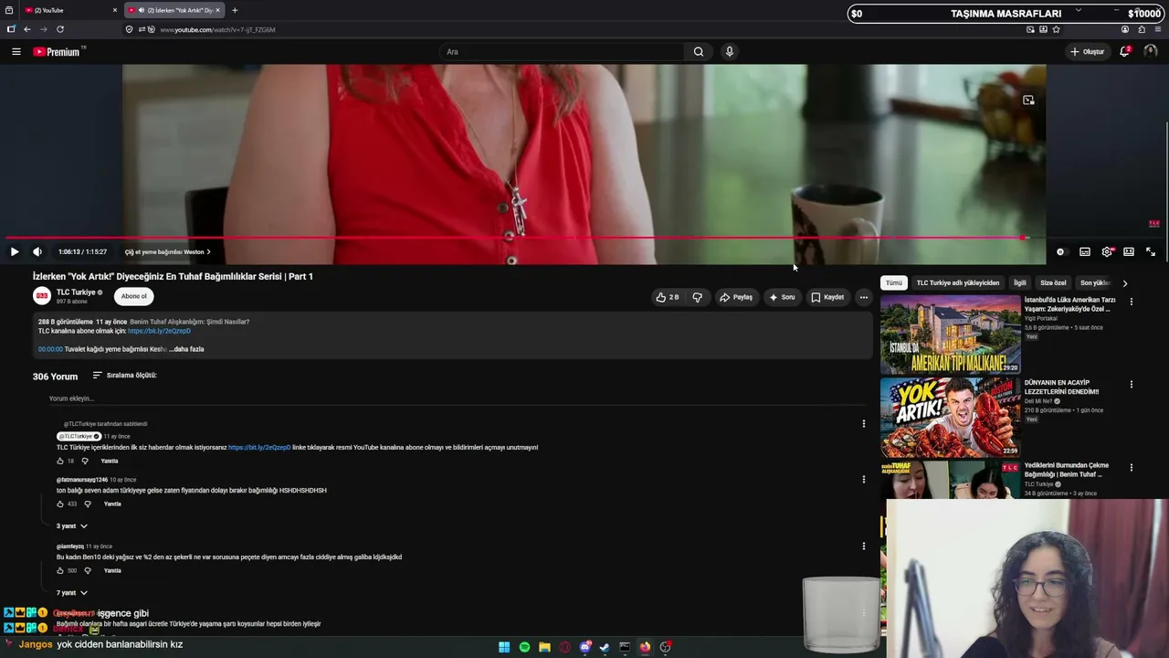Click the 'Yorum ekleyin' comment box

pyautogui.click(x=457, y=398)
